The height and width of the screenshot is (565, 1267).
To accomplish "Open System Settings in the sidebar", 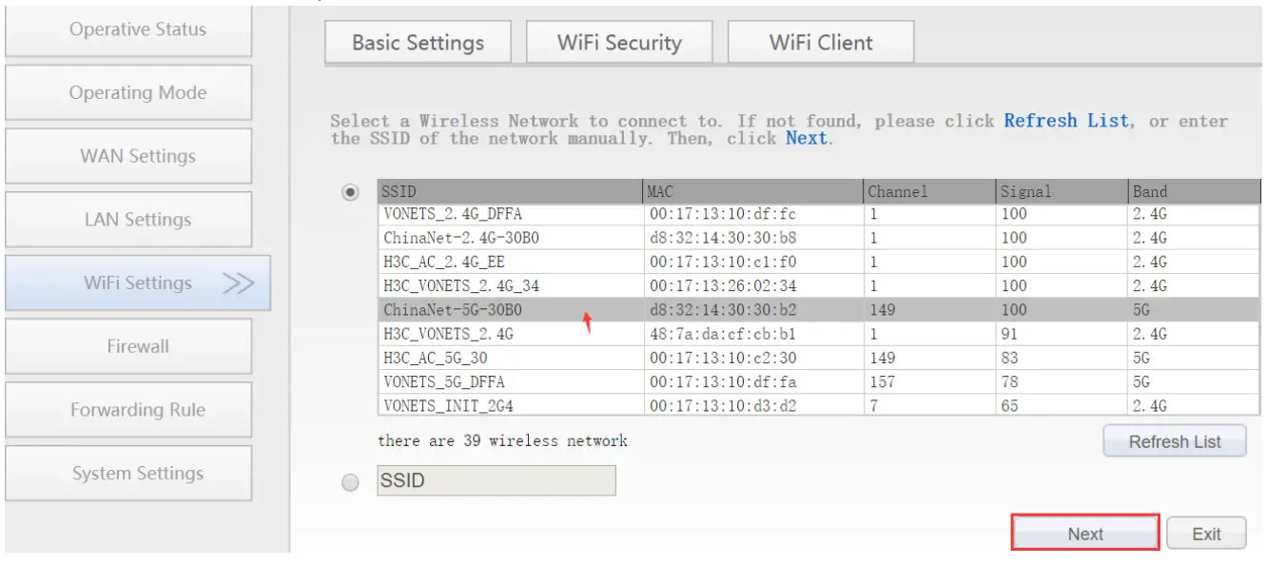I will point(128,473).
